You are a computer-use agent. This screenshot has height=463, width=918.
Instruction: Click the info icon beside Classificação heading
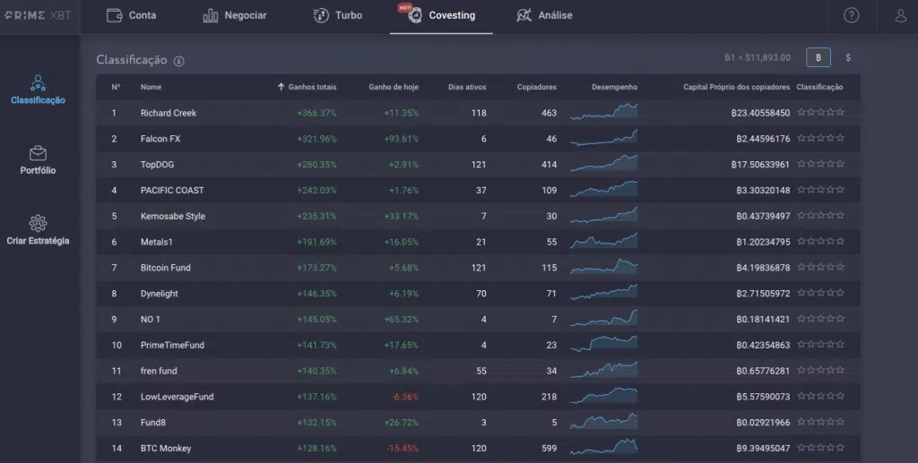pos(179,61)
